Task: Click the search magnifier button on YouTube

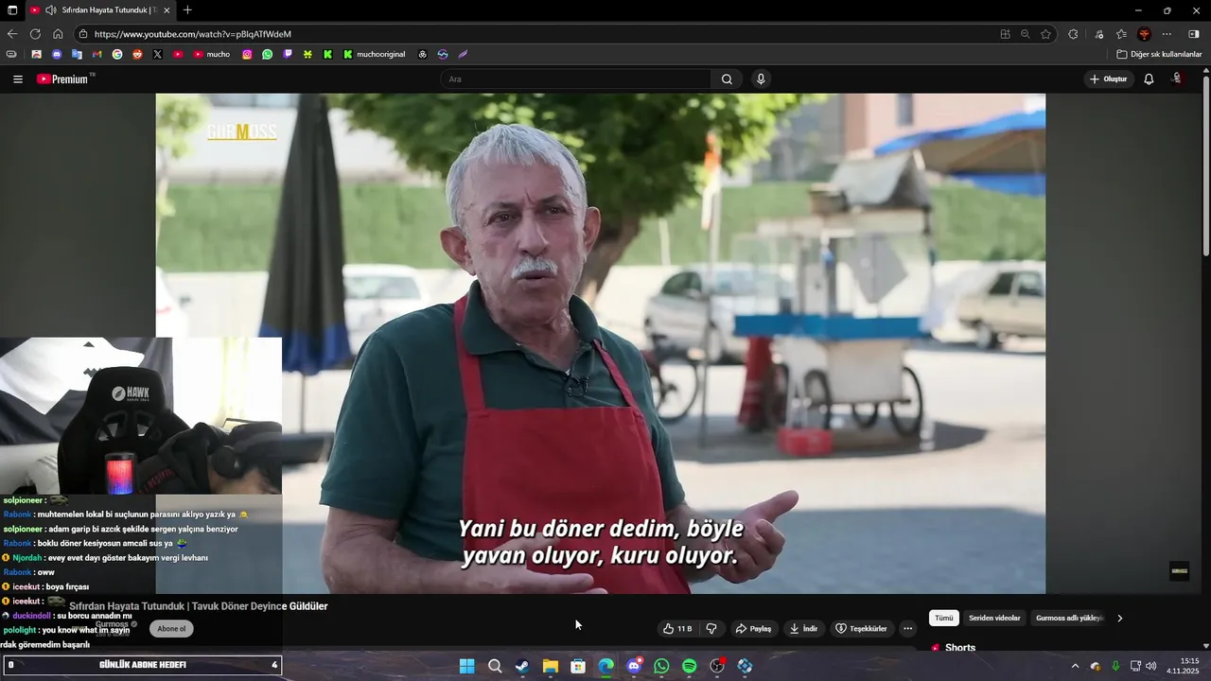Action: click(x=727, y=79)
